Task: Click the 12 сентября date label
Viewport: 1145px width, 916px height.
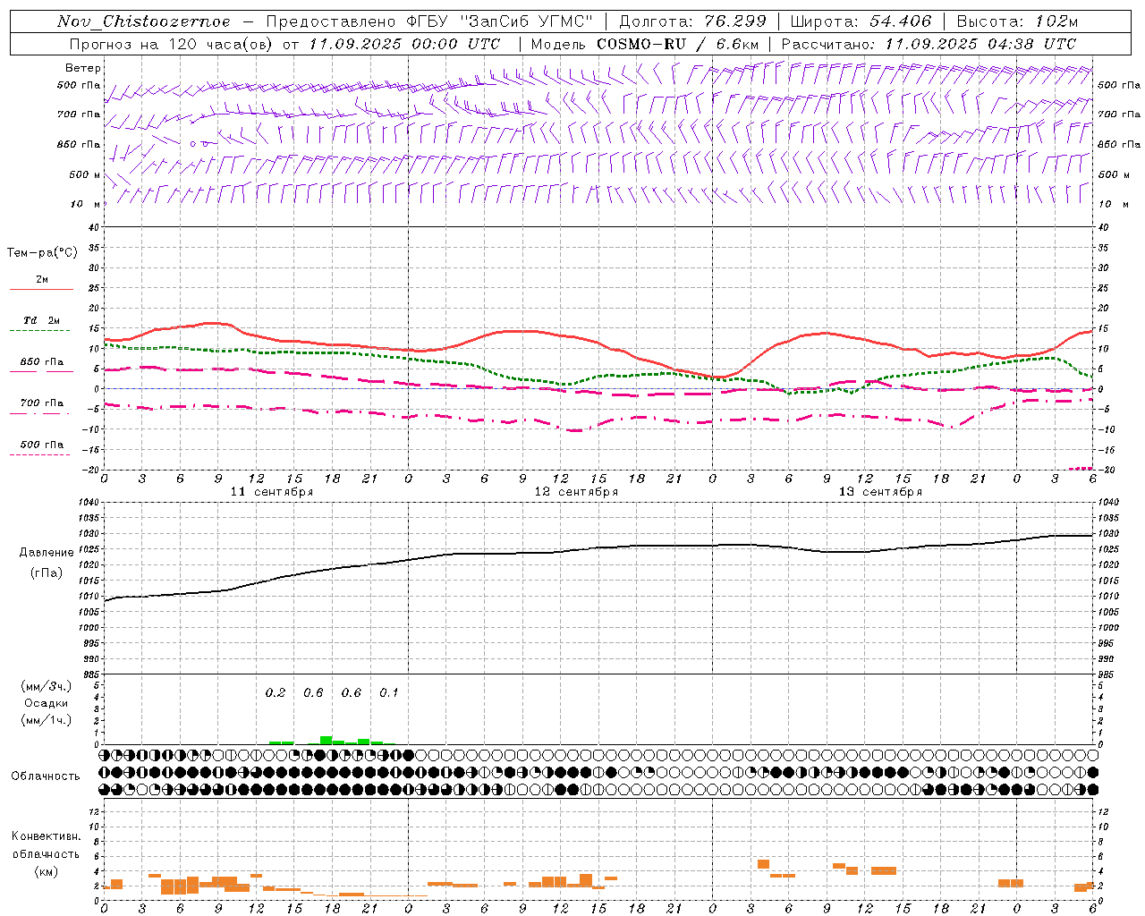Action: point(576,492)
